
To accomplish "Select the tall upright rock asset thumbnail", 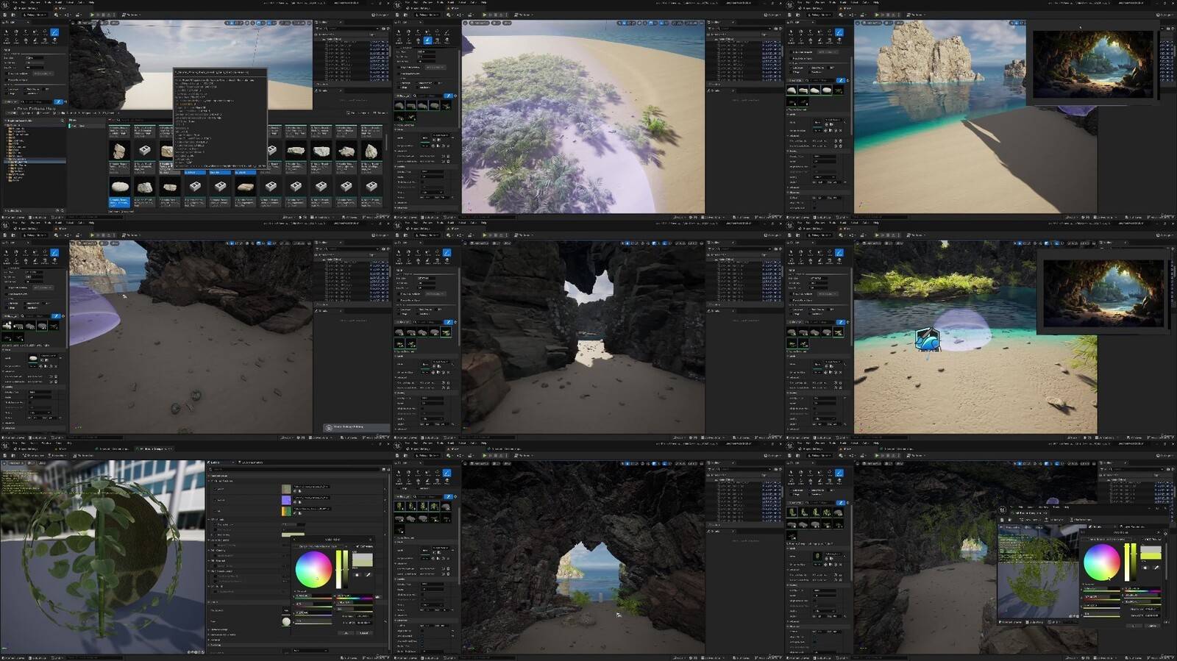I will tap(119, 151).
